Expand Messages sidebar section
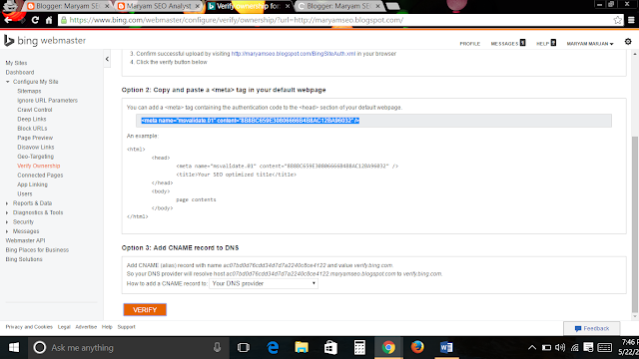 [7, 231]
